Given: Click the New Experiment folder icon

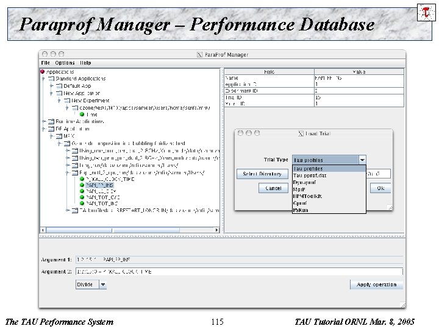Looking at the screenshot, I should coord(67,101).
